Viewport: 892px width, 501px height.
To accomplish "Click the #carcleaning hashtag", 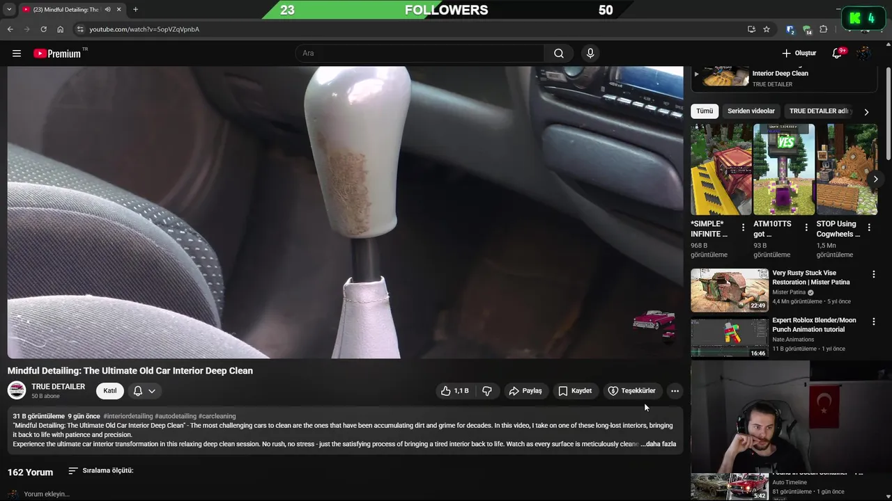I will coord(217,416).
